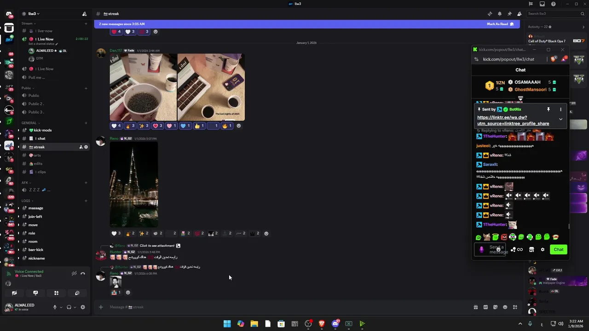The image size is (589, 331).
Task: Add channel to GENERAL category
Action: [x=86, y=123]
